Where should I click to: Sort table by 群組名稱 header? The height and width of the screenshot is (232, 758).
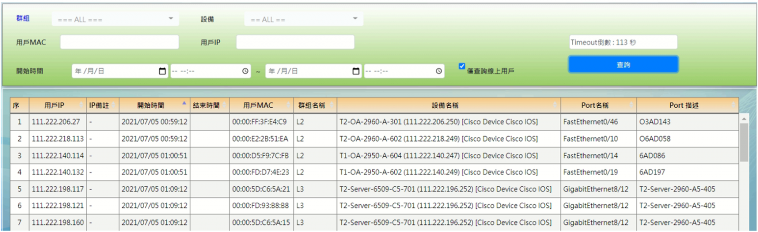click(x=312, y=105)
